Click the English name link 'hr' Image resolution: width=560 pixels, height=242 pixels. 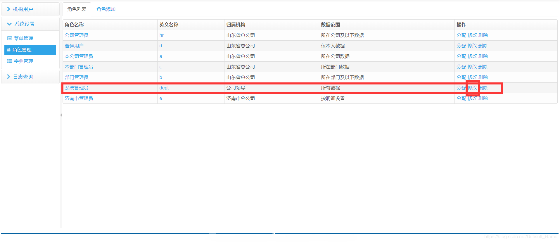tap(162, 35)
